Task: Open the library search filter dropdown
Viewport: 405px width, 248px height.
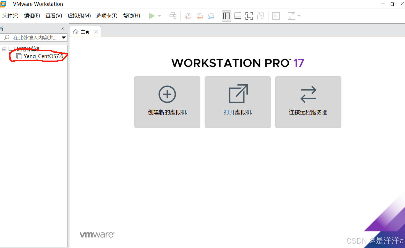Action: [64, 38]
